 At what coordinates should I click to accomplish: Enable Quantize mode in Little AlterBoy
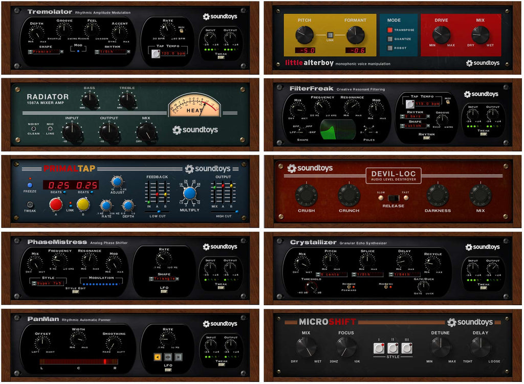pos(389,39)
